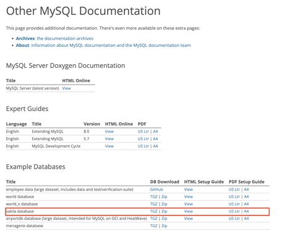This screenshot has width=293, height=239.
Task: View Extending MySQL 5.7 HTML online
Action: pyautogui.click(x=109, y=139)
